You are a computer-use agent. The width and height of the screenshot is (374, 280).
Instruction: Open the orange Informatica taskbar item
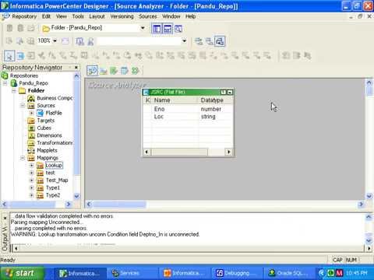(184, 273)
